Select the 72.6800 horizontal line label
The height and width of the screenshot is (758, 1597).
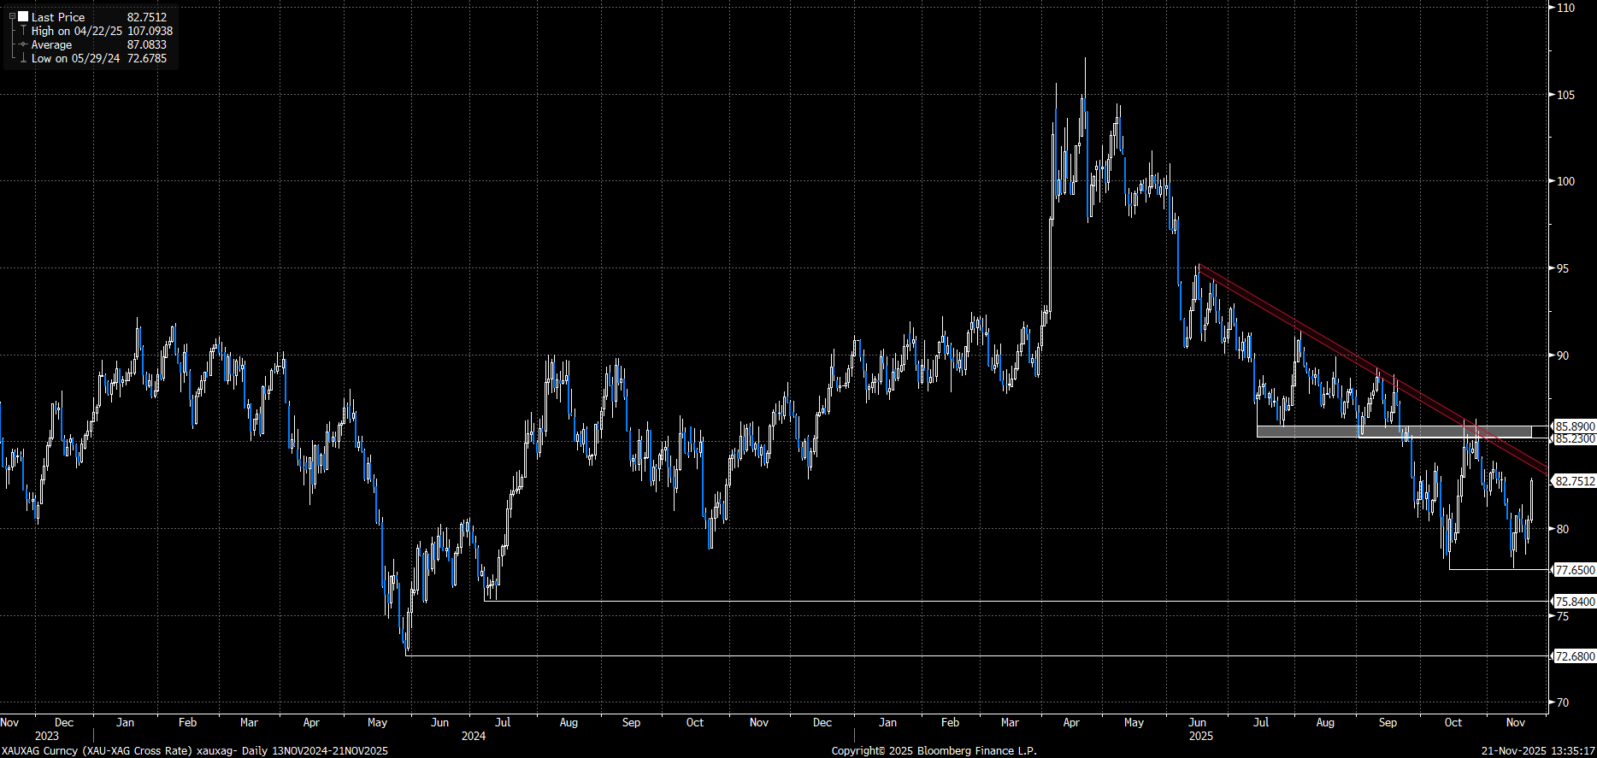tap(1574, 656)
